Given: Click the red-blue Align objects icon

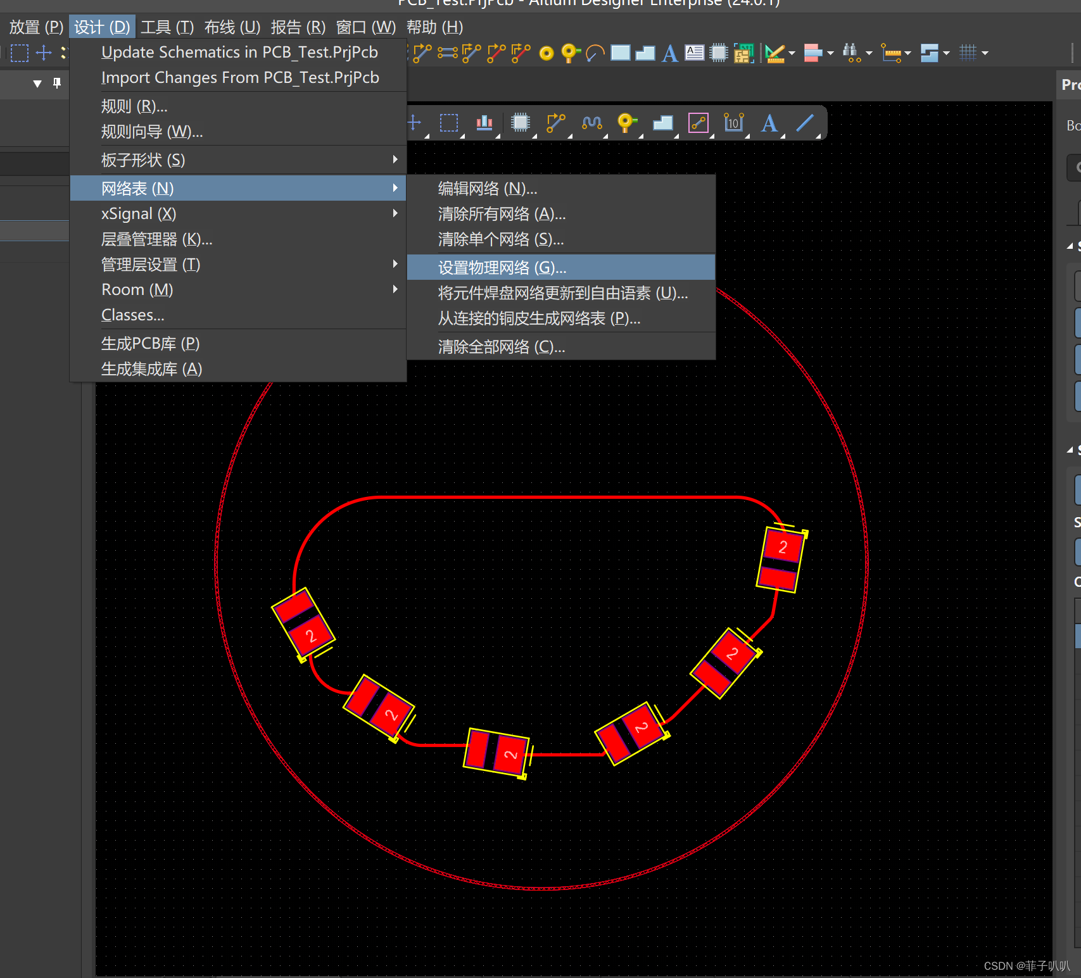Looking at the screenshot, I should (x=813, y=53).
